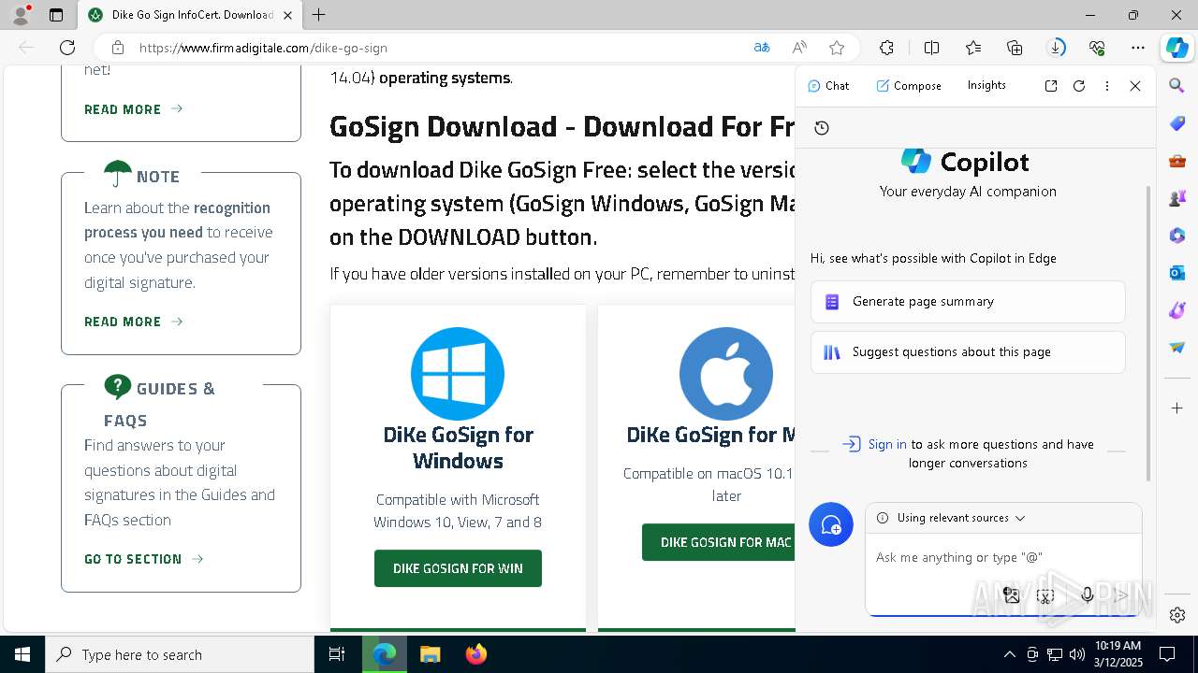Click the Copilot pane vertical scrollbar
This screenshot has width=1198, height=673.
click(1148, 333)
